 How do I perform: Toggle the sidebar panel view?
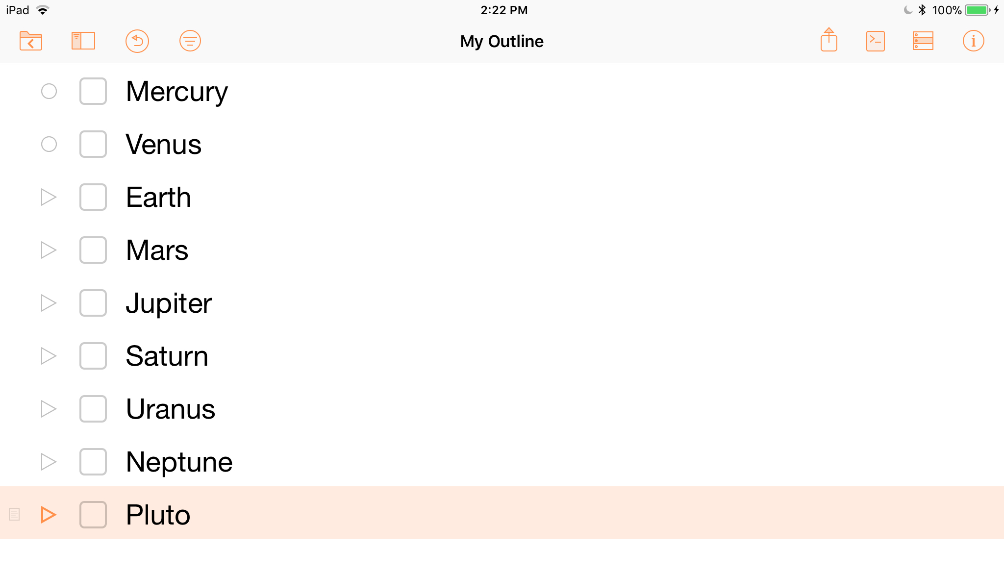pos(83,41)
